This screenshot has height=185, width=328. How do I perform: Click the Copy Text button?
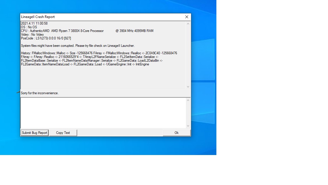[x=63, y=133]
